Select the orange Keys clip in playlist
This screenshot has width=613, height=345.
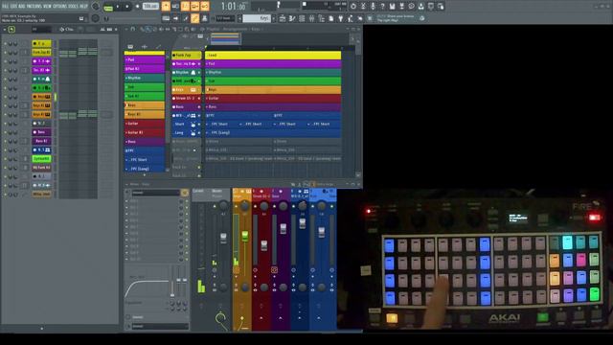point(273,89)
